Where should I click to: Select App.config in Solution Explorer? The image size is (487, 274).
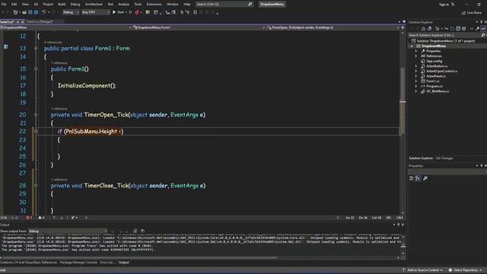coord(434,61)
